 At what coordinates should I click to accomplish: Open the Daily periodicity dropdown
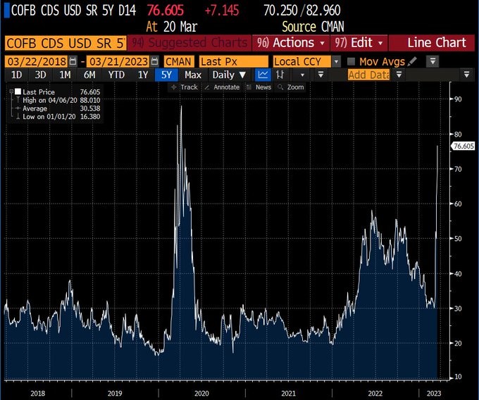pos(230,75)
